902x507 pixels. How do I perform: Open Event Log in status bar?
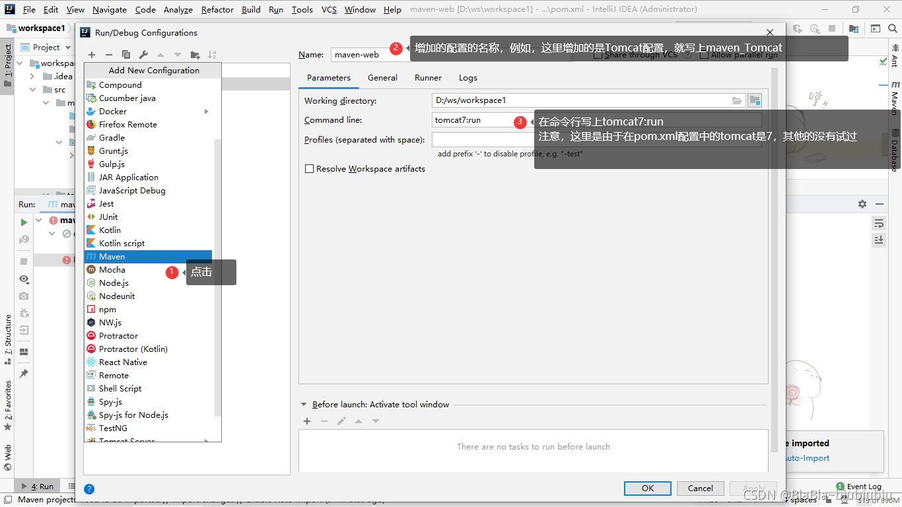click(x=858, y=487)
